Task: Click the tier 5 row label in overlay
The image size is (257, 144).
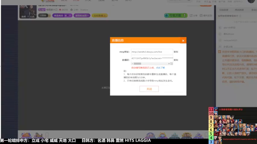Action: tap(211, 134)
